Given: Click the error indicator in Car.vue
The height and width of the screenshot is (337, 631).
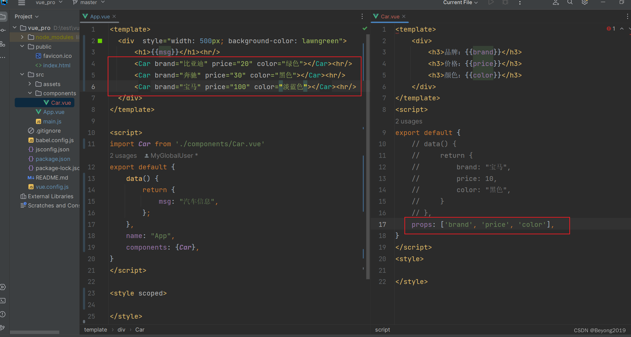Looking at the screenshot, I should [x=611, y=29].
